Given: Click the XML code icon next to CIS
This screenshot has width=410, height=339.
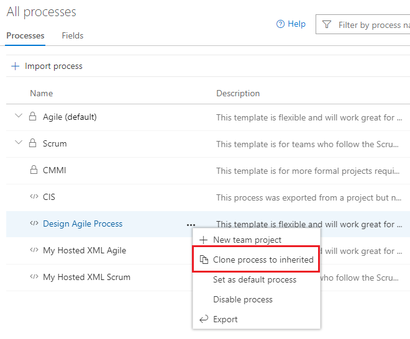Looking at the screenshot, I should tap(34, 196).
